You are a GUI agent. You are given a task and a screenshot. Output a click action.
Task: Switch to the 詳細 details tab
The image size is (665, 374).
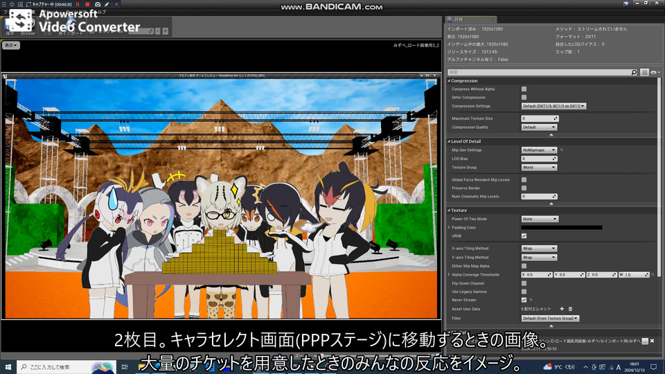[x=470, y=19]
